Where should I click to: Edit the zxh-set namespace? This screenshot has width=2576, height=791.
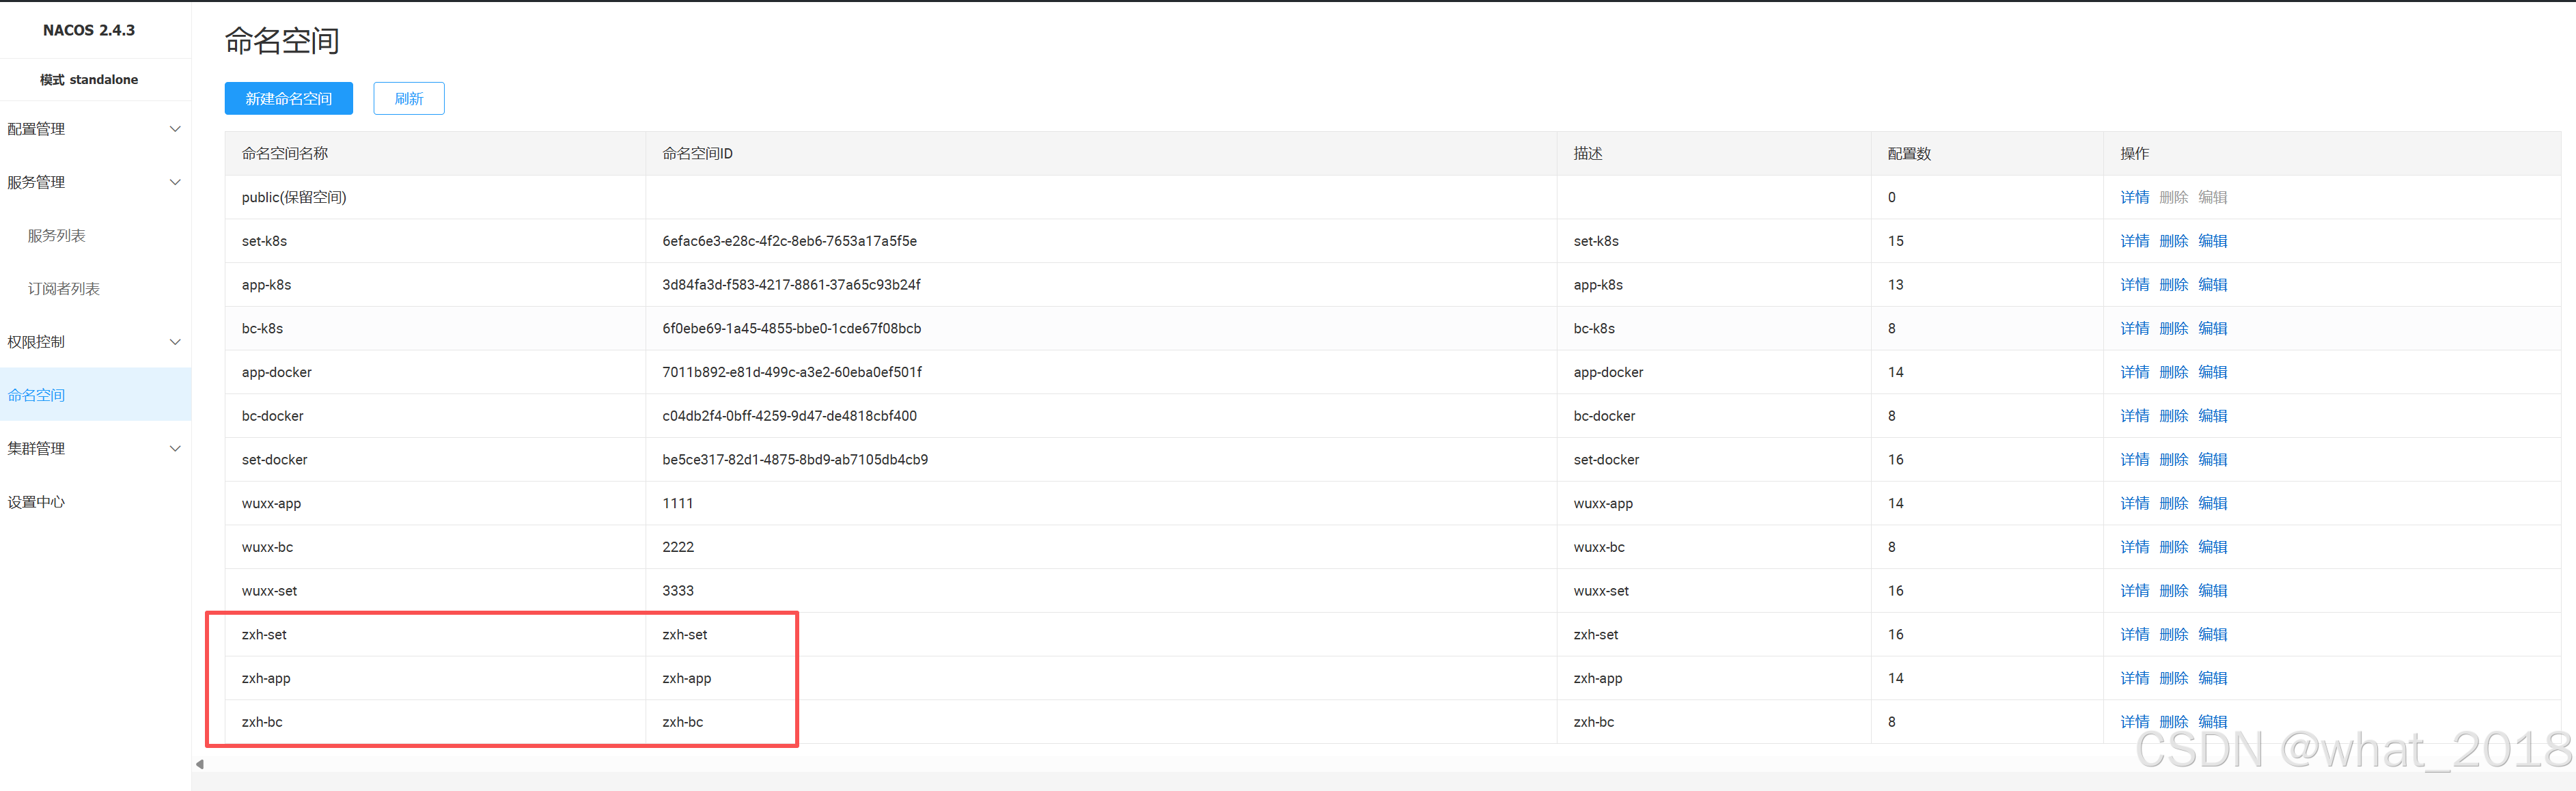pyautogui.click(x=2212, y=634)
